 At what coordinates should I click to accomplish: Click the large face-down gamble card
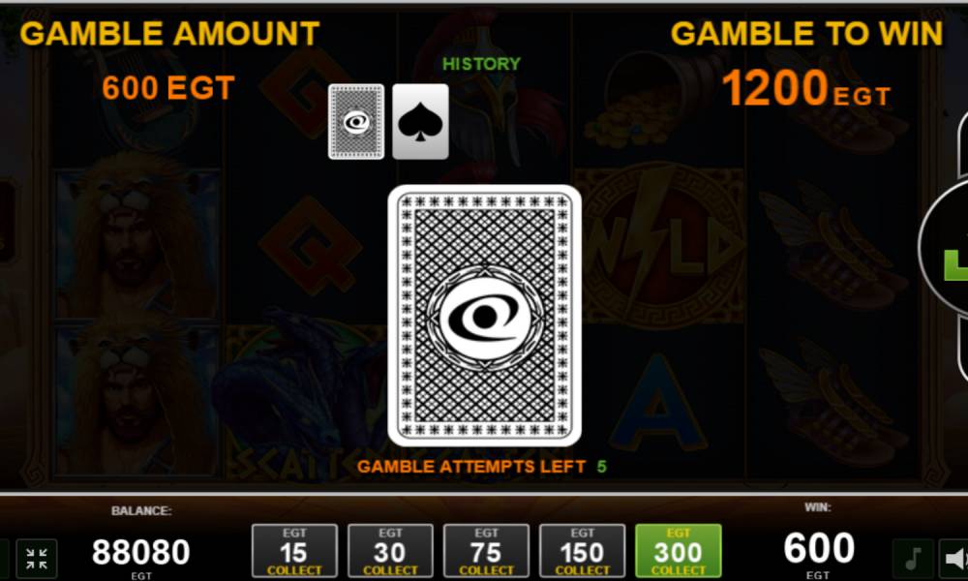(x=484, y=315)
